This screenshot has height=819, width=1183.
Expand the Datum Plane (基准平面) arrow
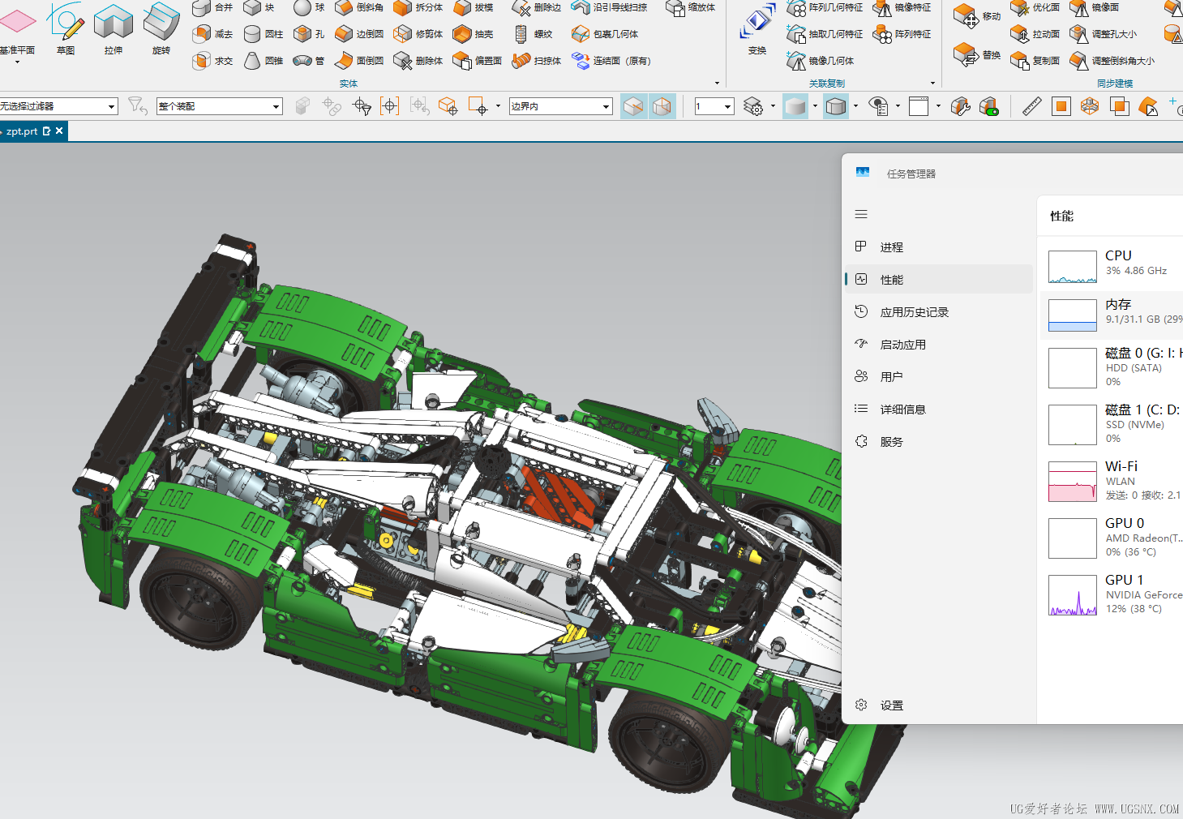(17, 62)
